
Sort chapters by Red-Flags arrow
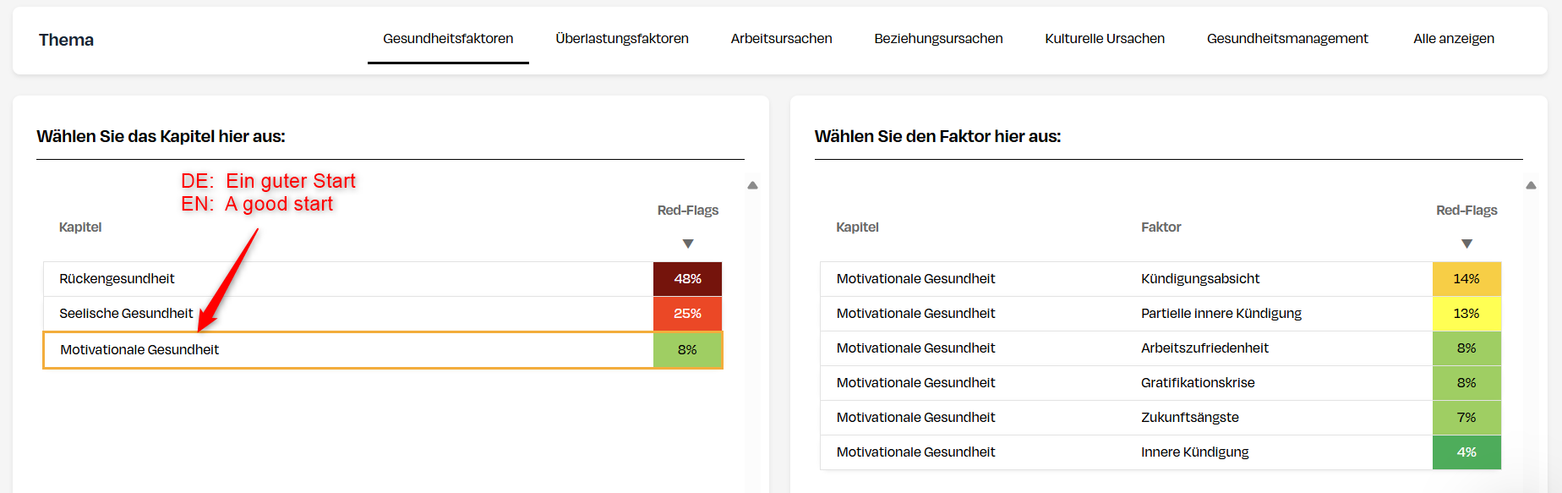tap(688, 244)
